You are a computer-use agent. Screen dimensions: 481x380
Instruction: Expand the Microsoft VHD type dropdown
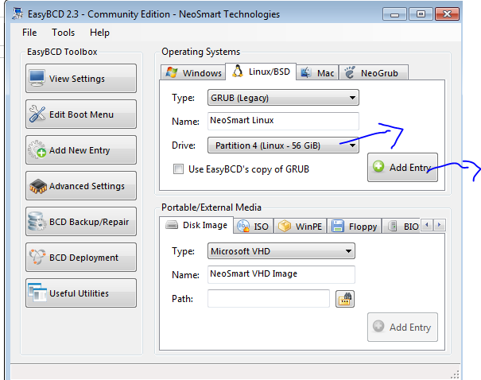[281, 251]
